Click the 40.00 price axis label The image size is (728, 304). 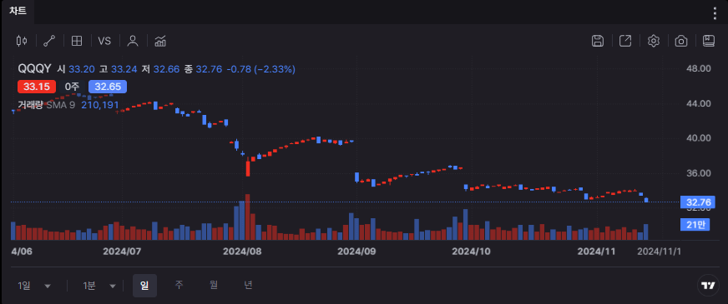click(699, 138)
